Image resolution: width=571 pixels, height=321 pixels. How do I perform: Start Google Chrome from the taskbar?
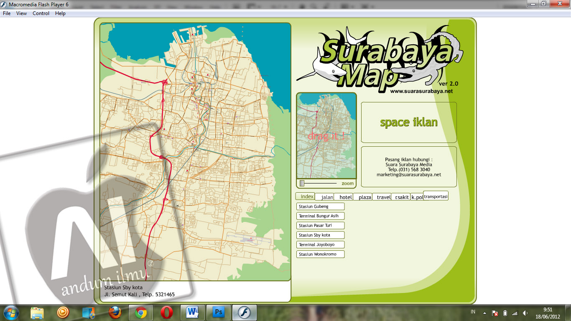coord(140,312)
